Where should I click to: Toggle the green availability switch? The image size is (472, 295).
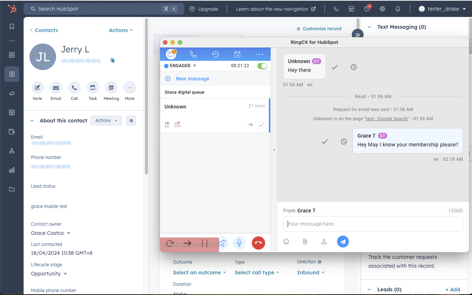point(262,66)
